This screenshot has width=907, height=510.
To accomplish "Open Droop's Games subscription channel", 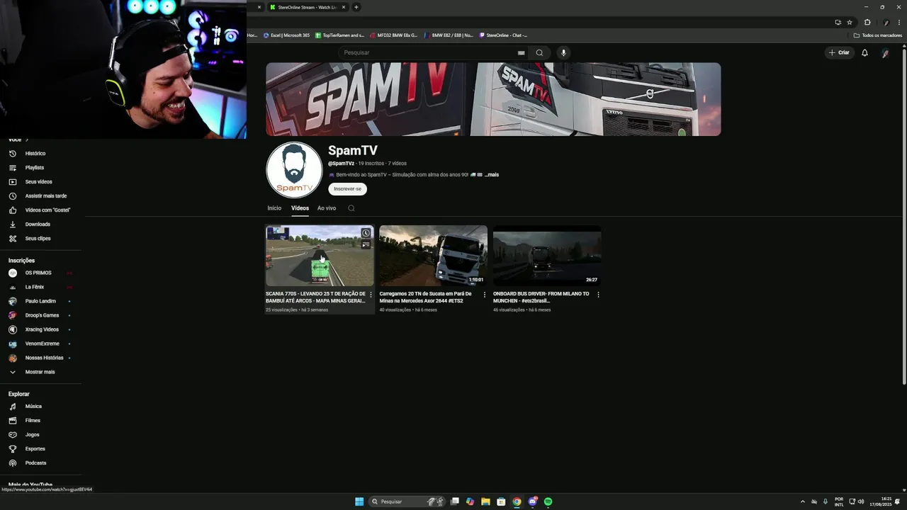I will point(40,315).
